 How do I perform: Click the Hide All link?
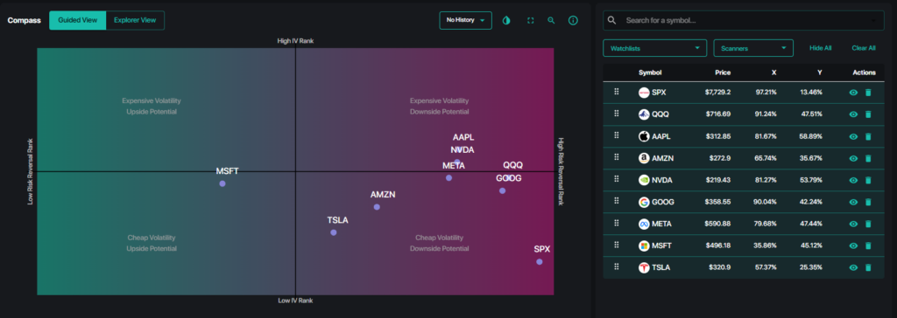(820, 48)
